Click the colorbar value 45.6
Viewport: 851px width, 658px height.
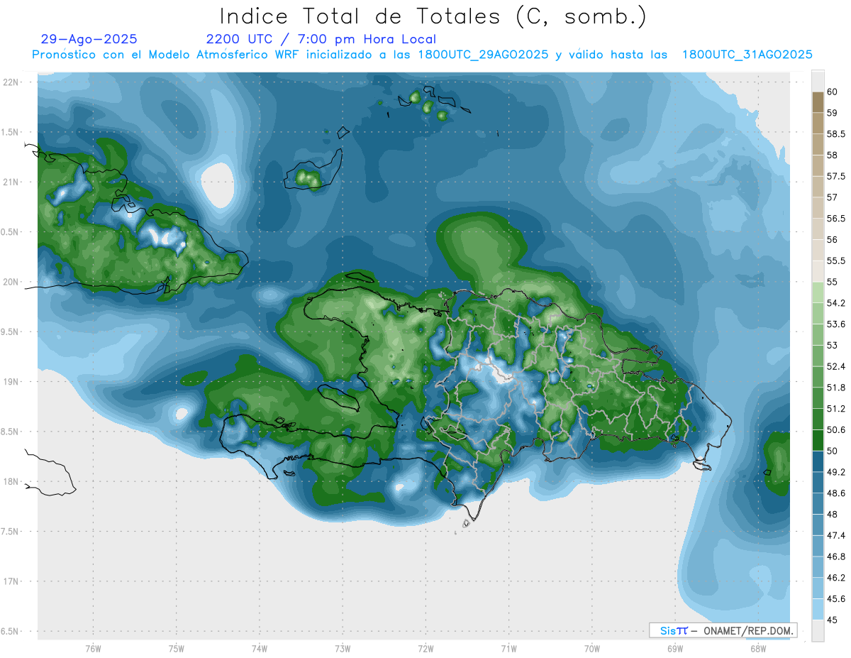click(836, 599)
